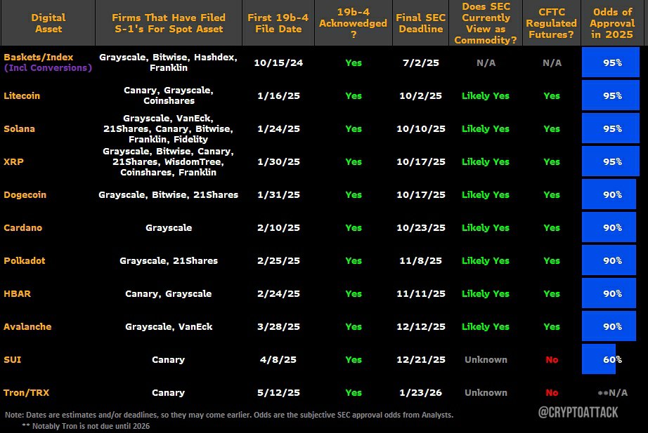This screenshot has height=433, width=648.
Task: Click the Grayscale, VanEck firms cell
Action: click(169, 327)
